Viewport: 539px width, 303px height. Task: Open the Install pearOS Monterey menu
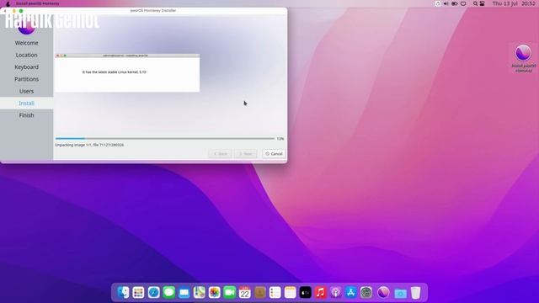pos(37,3)
